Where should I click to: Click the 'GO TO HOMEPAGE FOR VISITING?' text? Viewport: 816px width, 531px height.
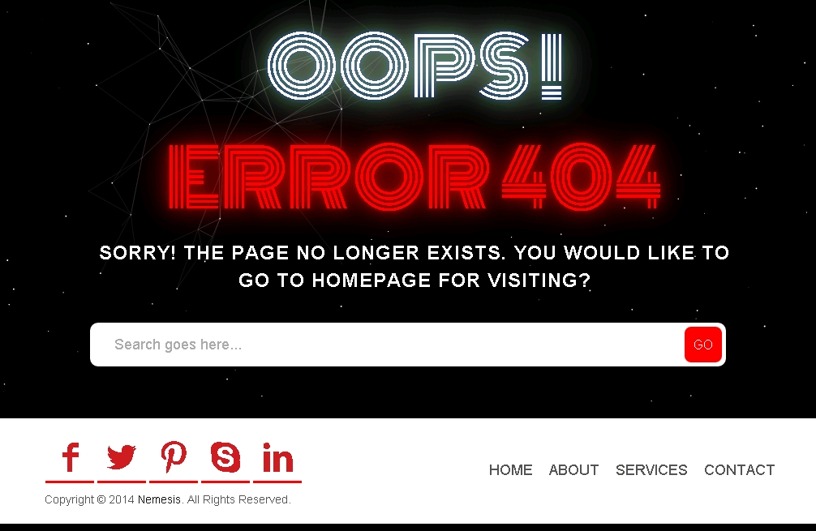(414, 280)
